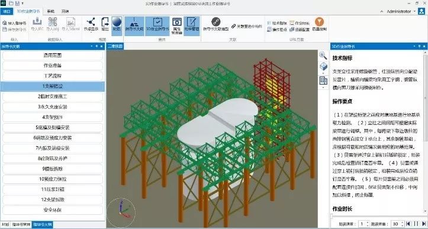Click the pause reading playback button
Image resolution: width=428 pixels, height=229 pixels.
click(x=416, y=224)
